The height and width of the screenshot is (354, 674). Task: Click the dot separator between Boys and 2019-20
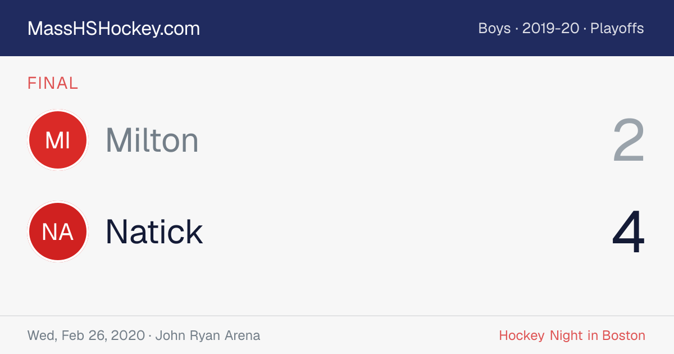516,29
